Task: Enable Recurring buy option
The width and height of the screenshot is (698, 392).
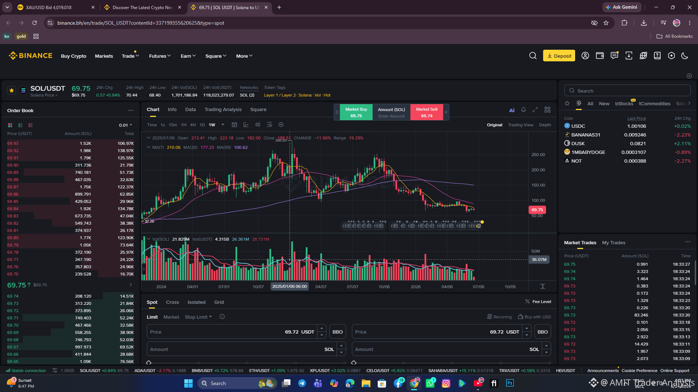Action: pyautogui.click(x=500, y=317)
